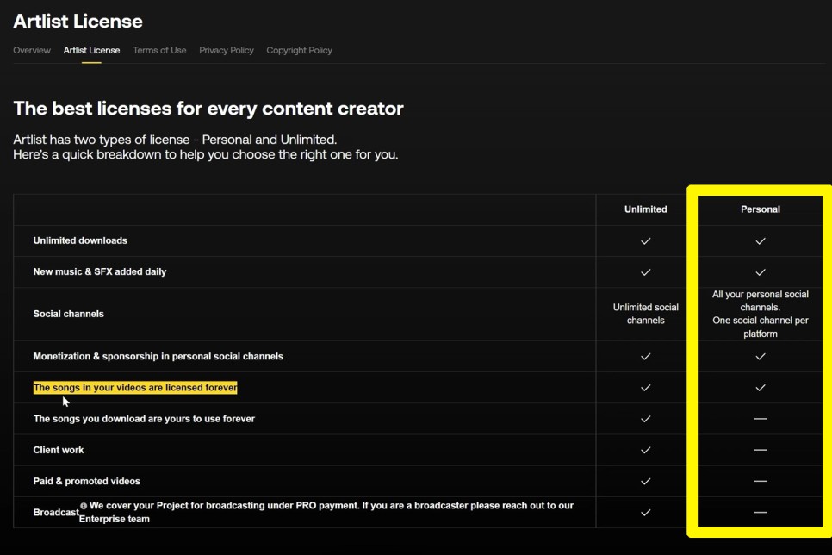This screenshot has height=555, width=832.
Task: Click Personal checkmark for Monetization row
Action: click(x=760, y=357)
